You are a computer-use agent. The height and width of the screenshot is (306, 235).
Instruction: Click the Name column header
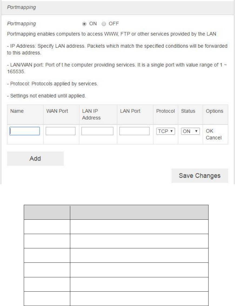[16, 111]
